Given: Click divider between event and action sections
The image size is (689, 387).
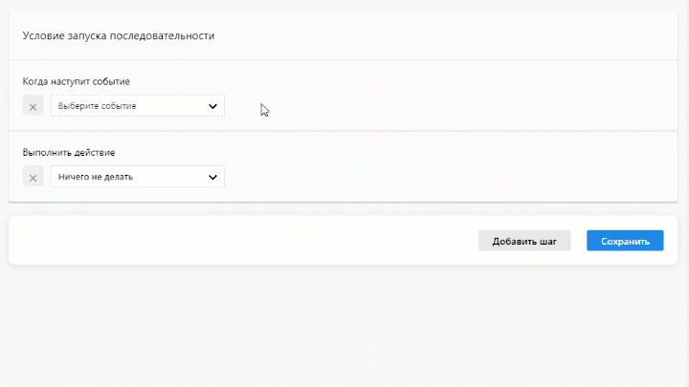Looking at the screenshot, I should [344, 130].
